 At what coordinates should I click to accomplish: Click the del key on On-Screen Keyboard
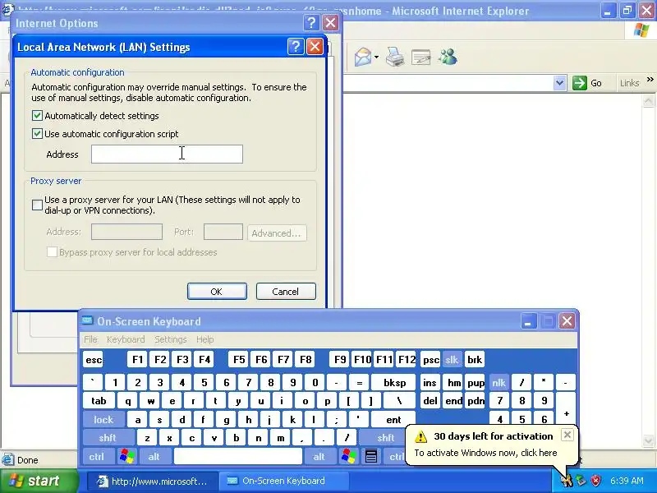pos(430,401)
